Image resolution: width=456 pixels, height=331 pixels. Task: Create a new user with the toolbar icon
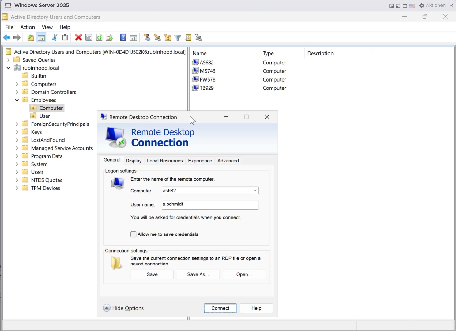pos(147,38)
